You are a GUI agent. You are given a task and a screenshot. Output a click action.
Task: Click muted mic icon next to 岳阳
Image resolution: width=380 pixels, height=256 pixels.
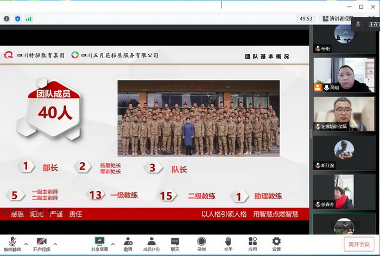tap(318, 48)
